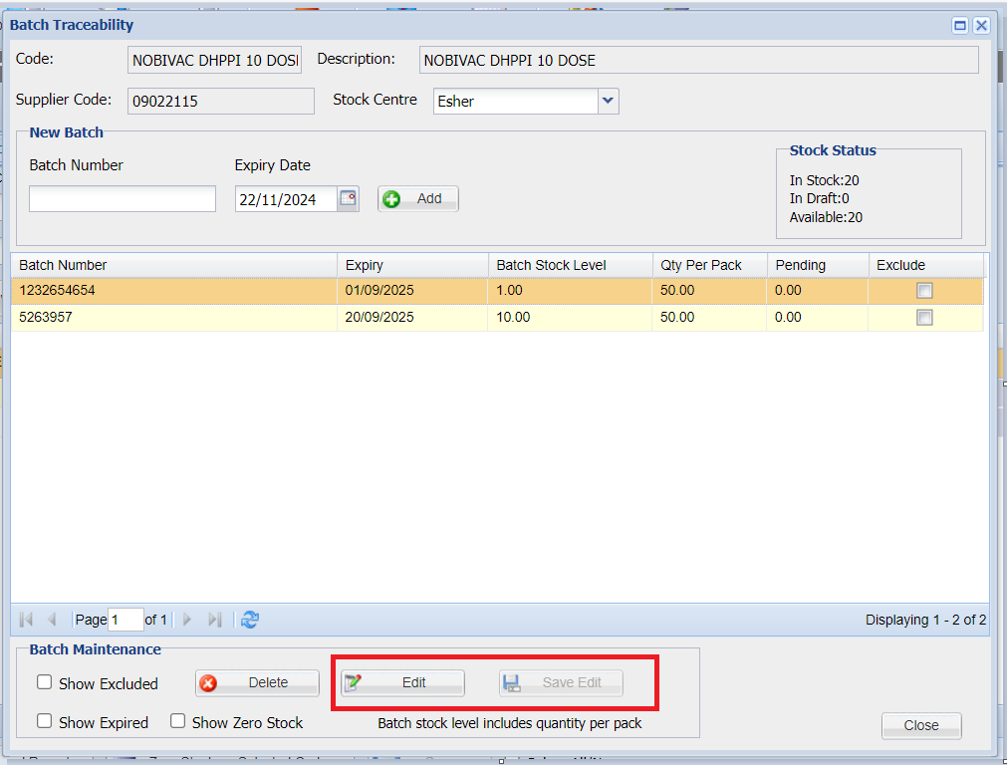Go to previous page of batches
The image size is (1007, 765).
click(x=52, y=620)
